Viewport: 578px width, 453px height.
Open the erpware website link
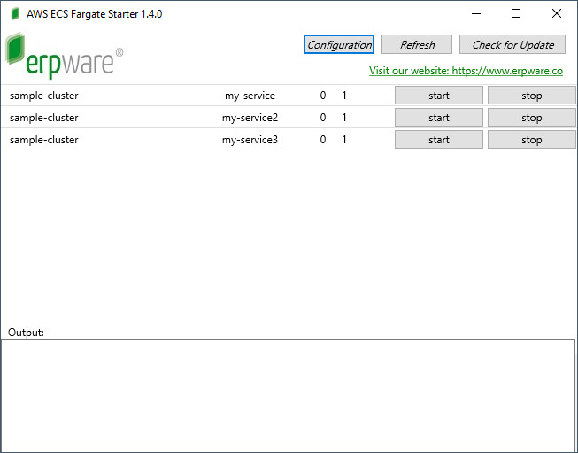pyautogui.click(x=466, y=71)
